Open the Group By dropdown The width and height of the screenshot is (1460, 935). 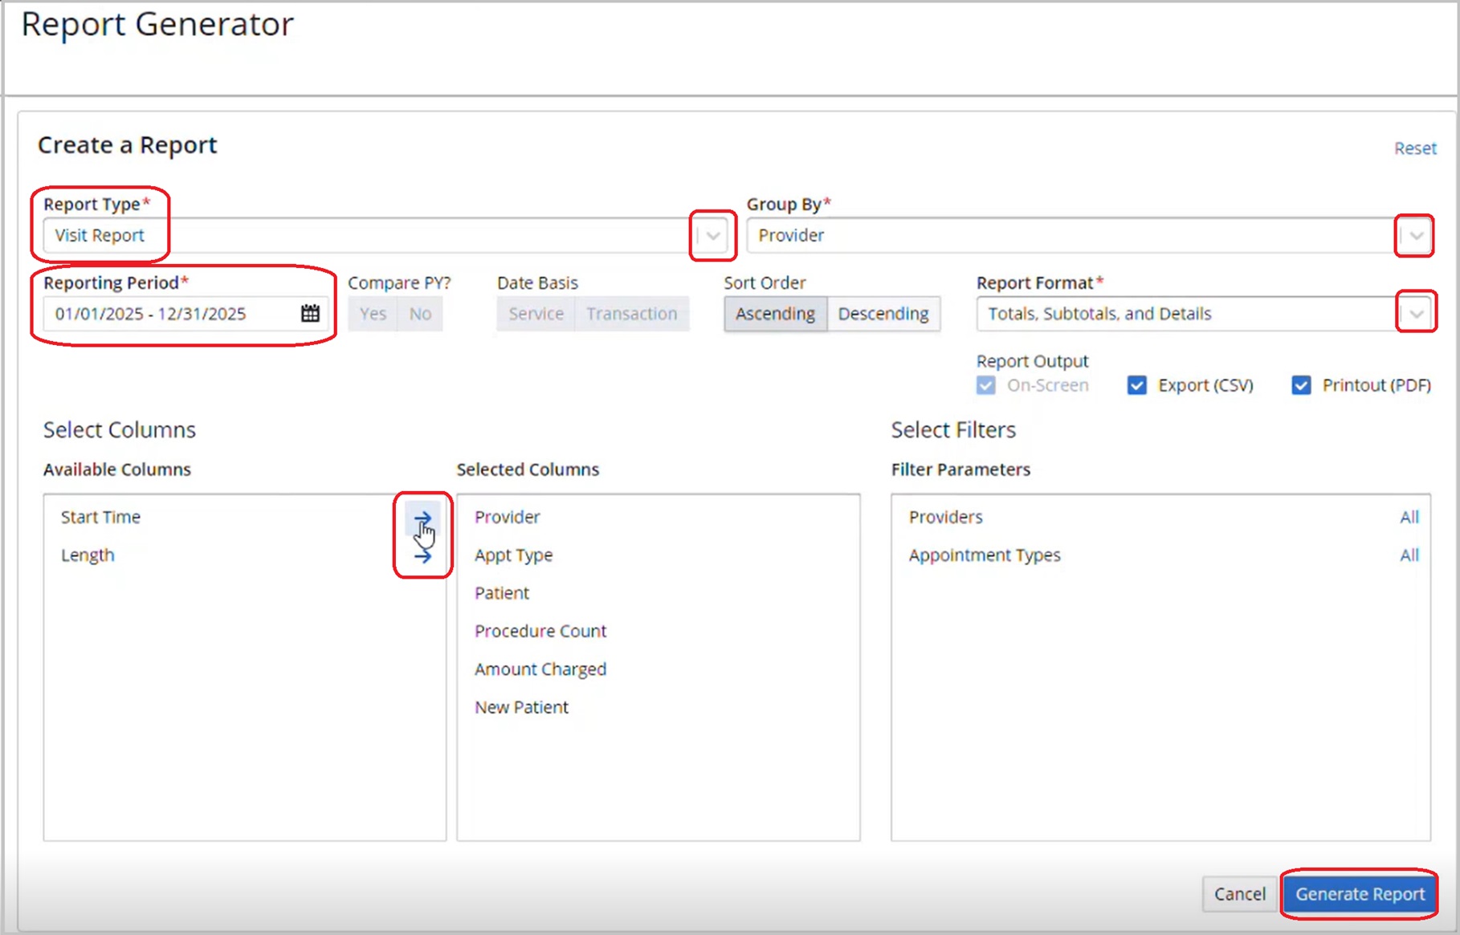pyautogui.click(x=1416, y=236)
